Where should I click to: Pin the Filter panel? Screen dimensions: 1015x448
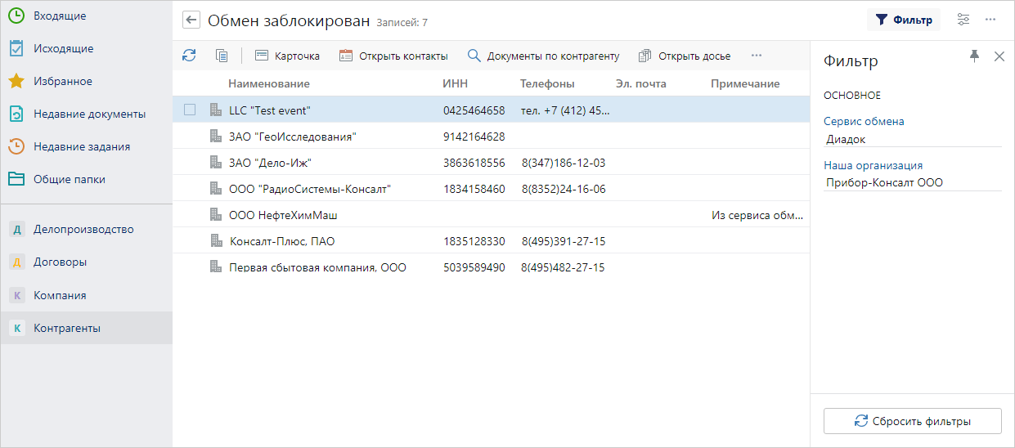point(974,56)
